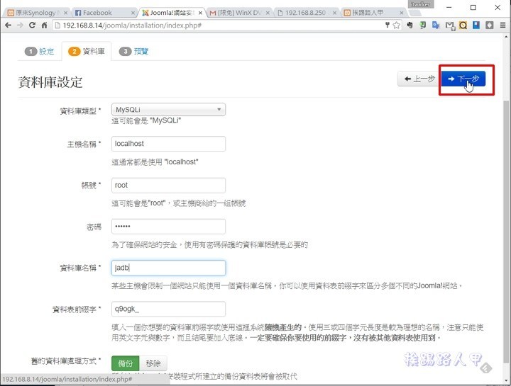511x386 pixels.
Task: Select 備份 for old database handling
Action: [125, 363]
